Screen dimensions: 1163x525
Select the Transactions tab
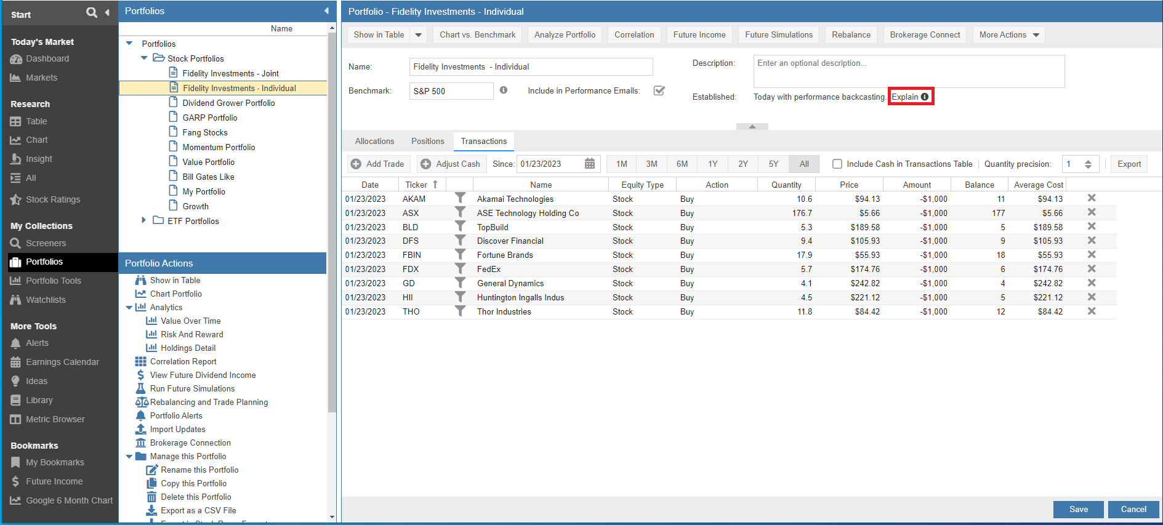click(x=484, y=141)
